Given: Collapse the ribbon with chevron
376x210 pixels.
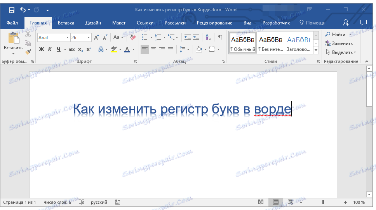Looking at the screenshot, I should pyautogui.click(x=367, y=61).
